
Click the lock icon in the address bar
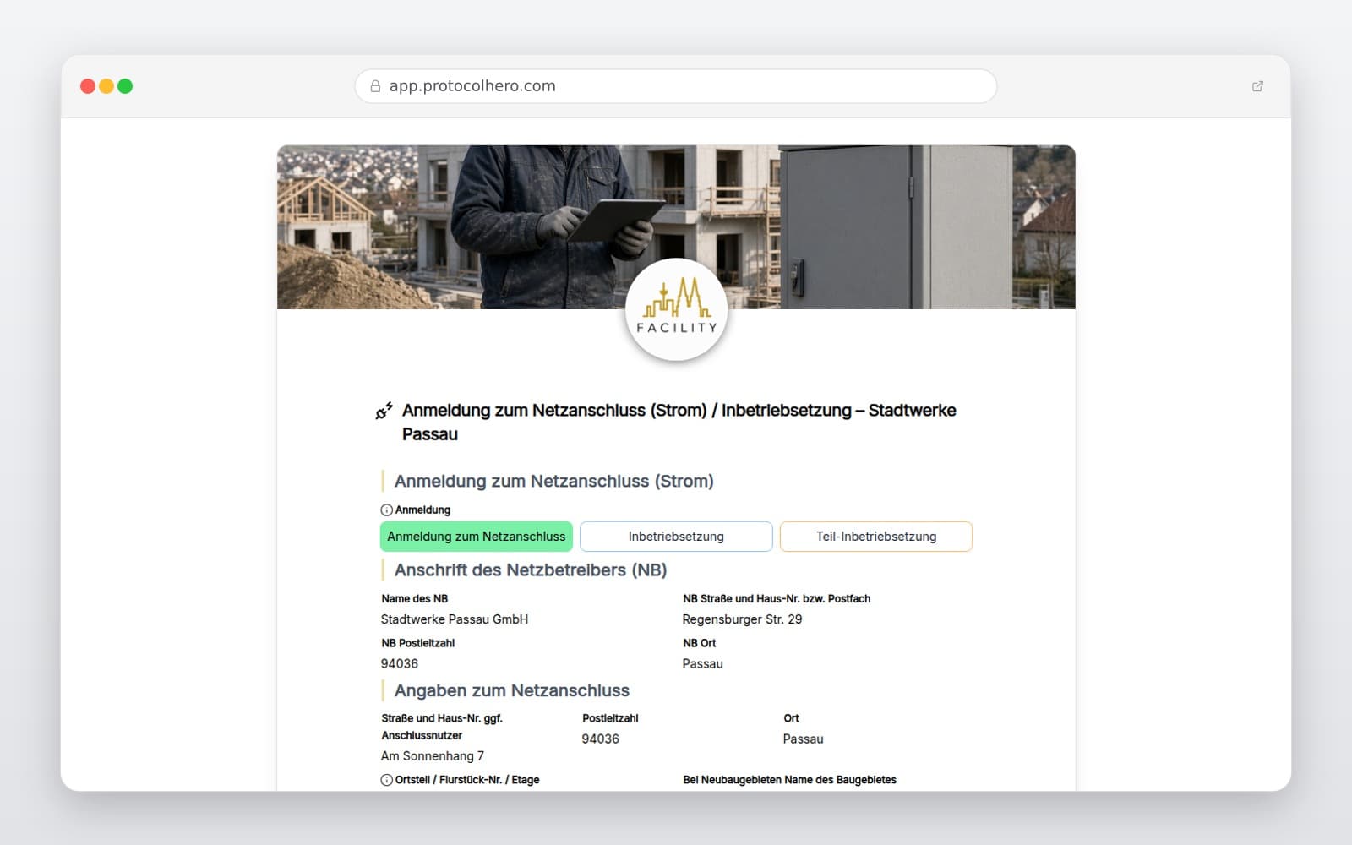tap(375, 86)
